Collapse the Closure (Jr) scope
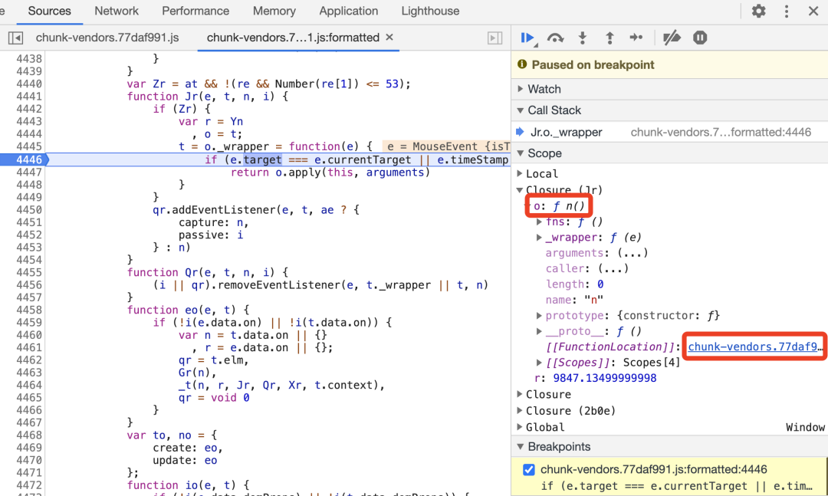Viewport: 828px width, 496px height. click(x=520, y=189)
